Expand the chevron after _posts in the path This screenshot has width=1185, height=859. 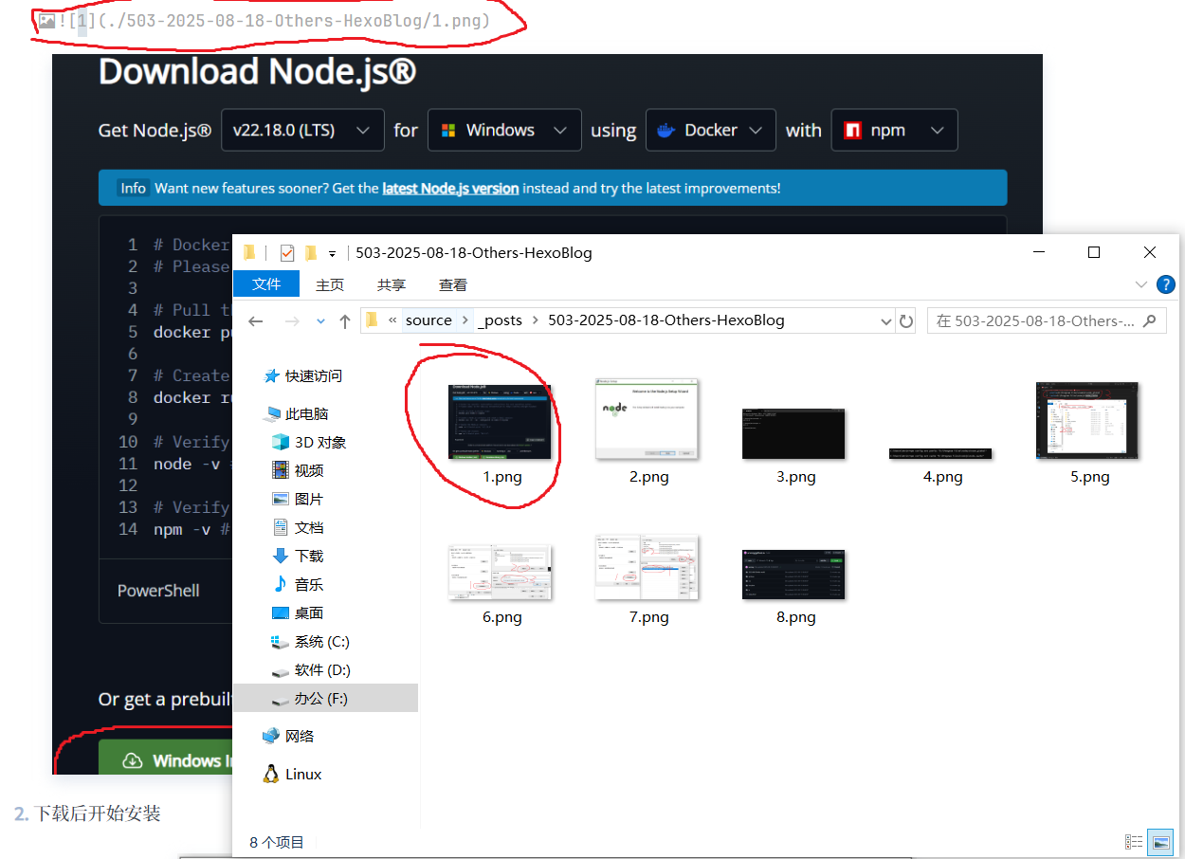(x=536, y=320)
